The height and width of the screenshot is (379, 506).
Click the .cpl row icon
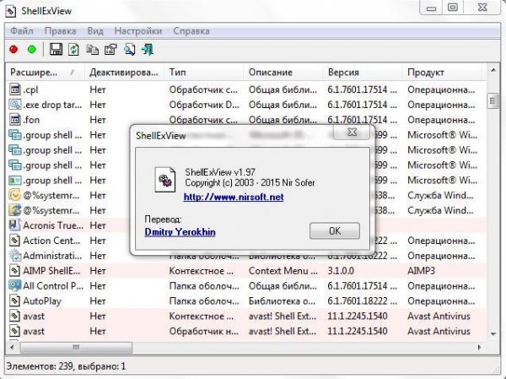point(15,89)
